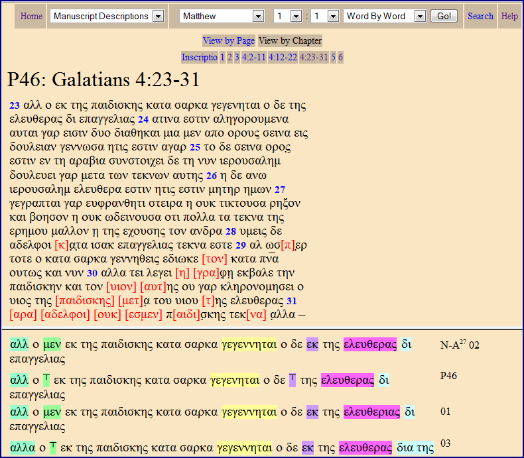Screen dimensions: 524x458
Task: Click verse number 26 marker
Action: tap(212, 176)
